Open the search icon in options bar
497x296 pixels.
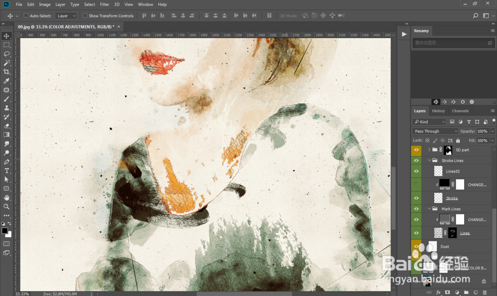[476, 15]
